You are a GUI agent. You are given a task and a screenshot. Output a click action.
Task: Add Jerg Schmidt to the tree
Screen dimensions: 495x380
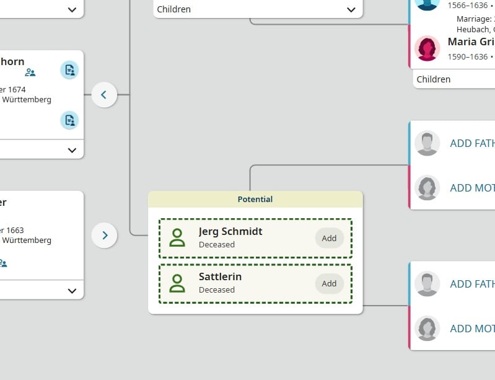pyautogui.click(x=329, y=238)
